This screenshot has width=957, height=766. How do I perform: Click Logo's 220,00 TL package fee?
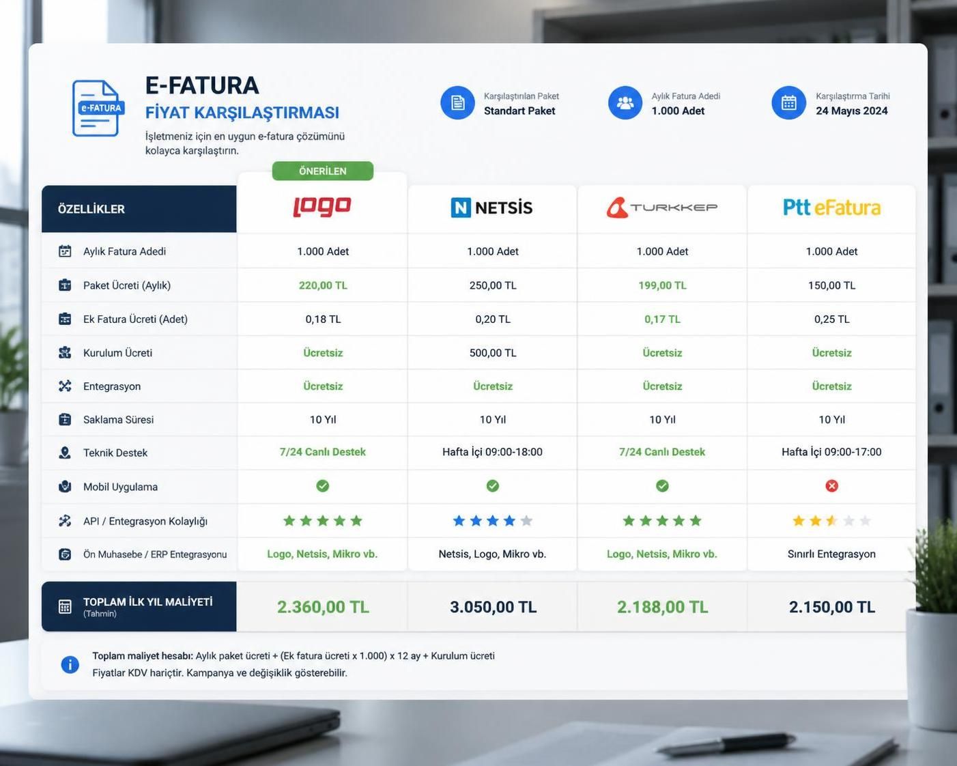(323, 285)
